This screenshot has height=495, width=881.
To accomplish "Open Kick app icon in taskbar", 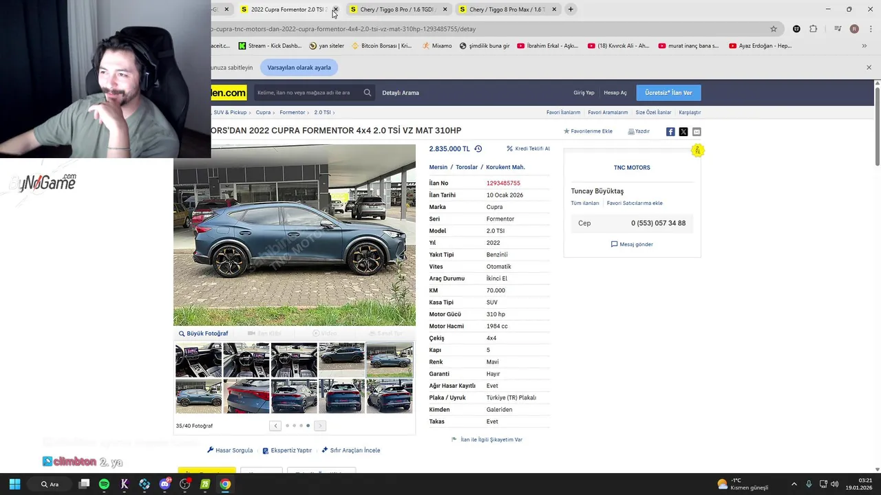I will click(125, 484).
